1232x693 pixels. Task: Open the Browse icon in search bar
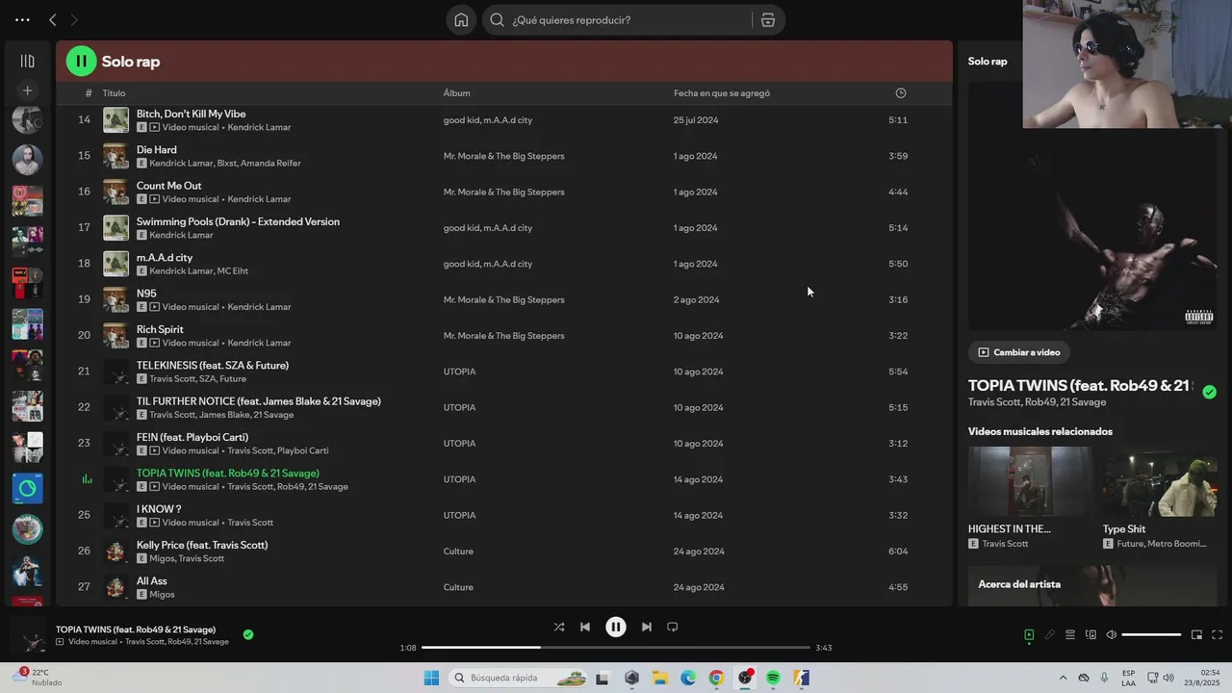(x=768, y=19)
